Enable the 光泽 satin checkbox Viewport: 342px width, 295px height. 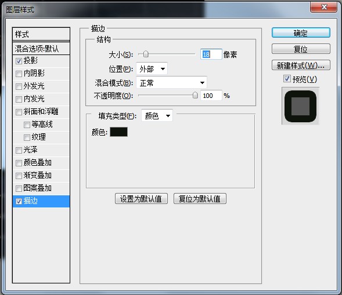[x=19, y=150]
